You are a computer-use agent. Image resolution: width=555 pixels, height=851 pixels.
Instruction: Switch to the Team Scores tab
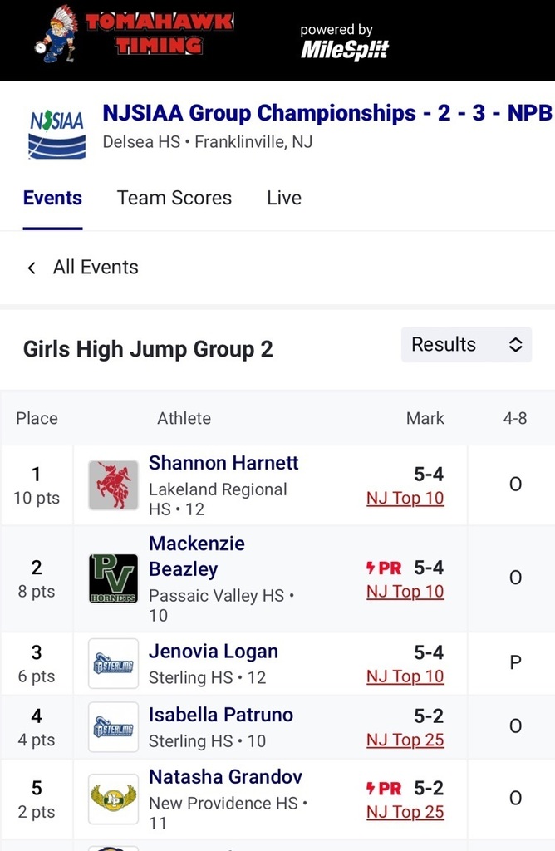click(174, 198)
